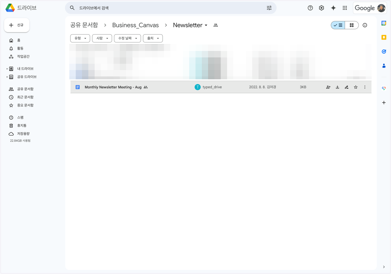The image size is (391, 274).
Task: Open the advanced search filter options icon
Action: pyautogui.click(x=269, y=8)
